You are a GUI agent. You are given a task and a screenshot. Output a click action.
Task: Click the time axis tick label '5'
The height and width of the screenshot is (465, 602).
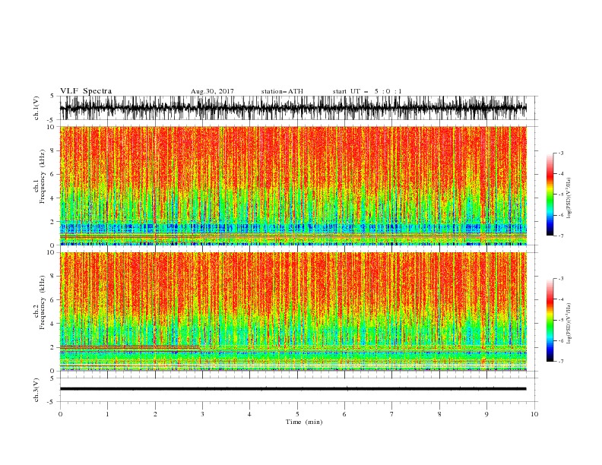(x=297, y=414)
